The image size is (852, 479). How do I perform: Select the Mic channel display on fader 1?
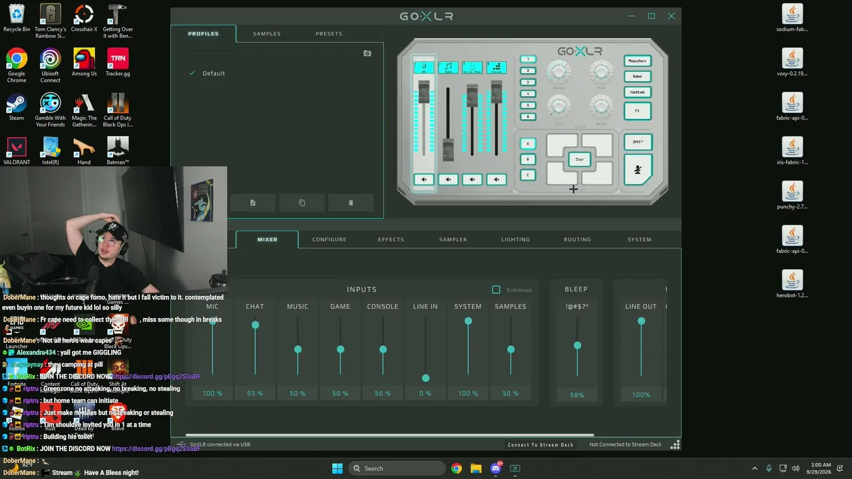[x=424, y=67]
